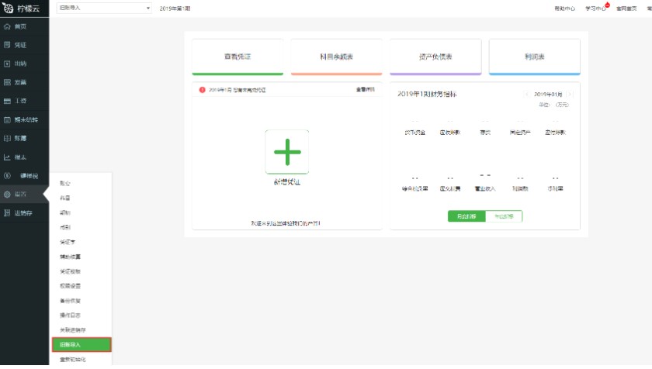Open 辅助核算 in the settings submenu
Screen dimensions: 652x369
point(71,257)
